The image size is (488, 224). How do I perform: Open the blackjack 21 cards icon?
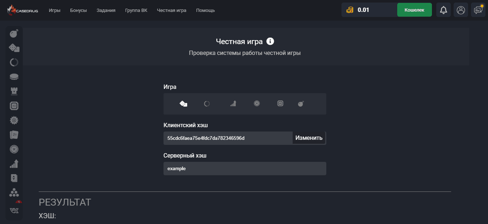click(x=14, y=134)
